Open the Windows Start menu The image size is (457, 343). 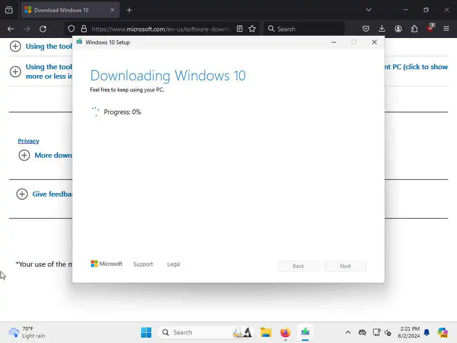click(146, 332)
